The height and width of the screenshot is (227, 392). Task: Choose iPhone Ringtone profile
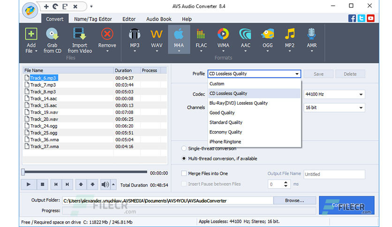click(x=254, y=142)
